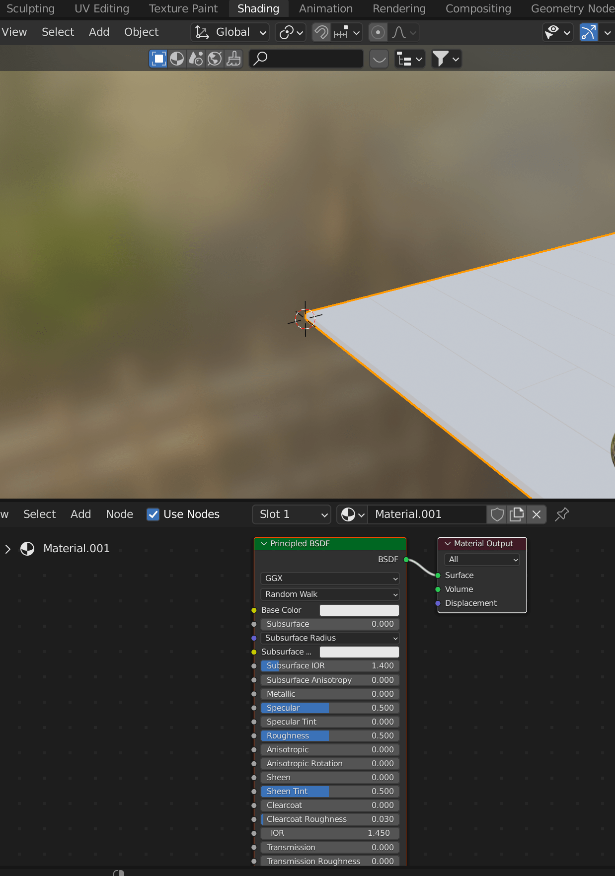The height and width of the screenshot is (876, 615).
Task: Select the broom display mode icon
Action: pyautogui.click(x=233, y=59)
